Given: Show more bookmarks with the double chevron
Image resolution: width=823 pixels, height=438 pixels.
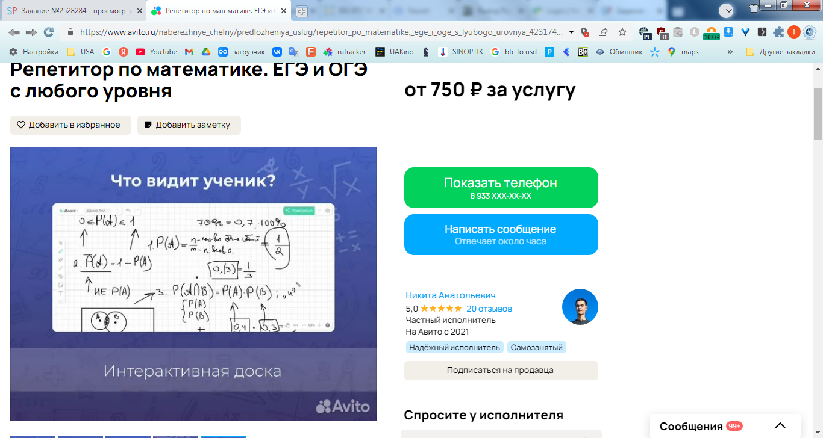Looking at the screenshot, I should click(x=730, y=52).
